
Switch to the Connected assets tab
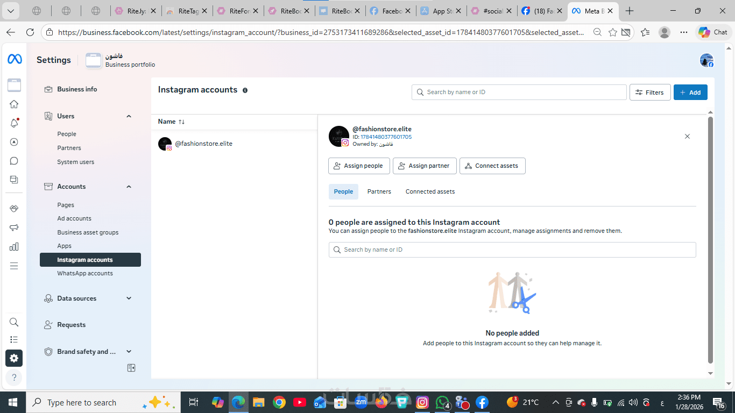tap(430, 191)
